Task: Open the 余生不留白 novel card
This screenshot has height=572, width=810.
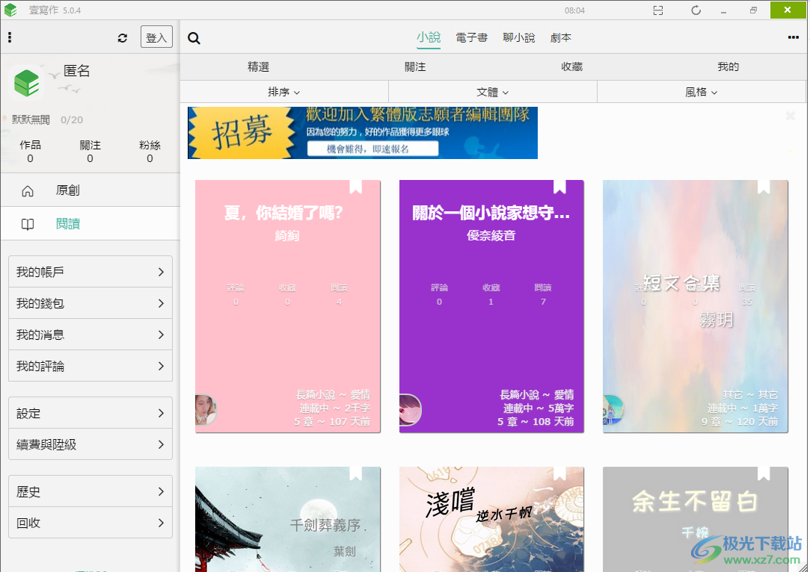Action: [696, 520]
